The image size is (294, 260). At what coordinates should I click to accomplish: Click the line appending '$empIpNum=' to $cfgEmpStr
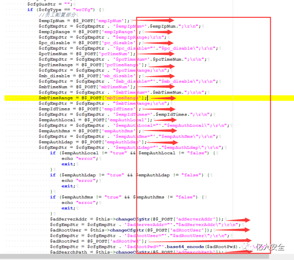[x=120, y=26]
